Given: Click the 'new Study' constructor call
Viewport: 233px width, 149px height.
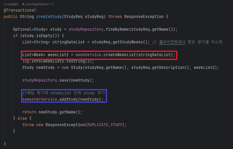Looking at the screenshot, I should point(72,68).
